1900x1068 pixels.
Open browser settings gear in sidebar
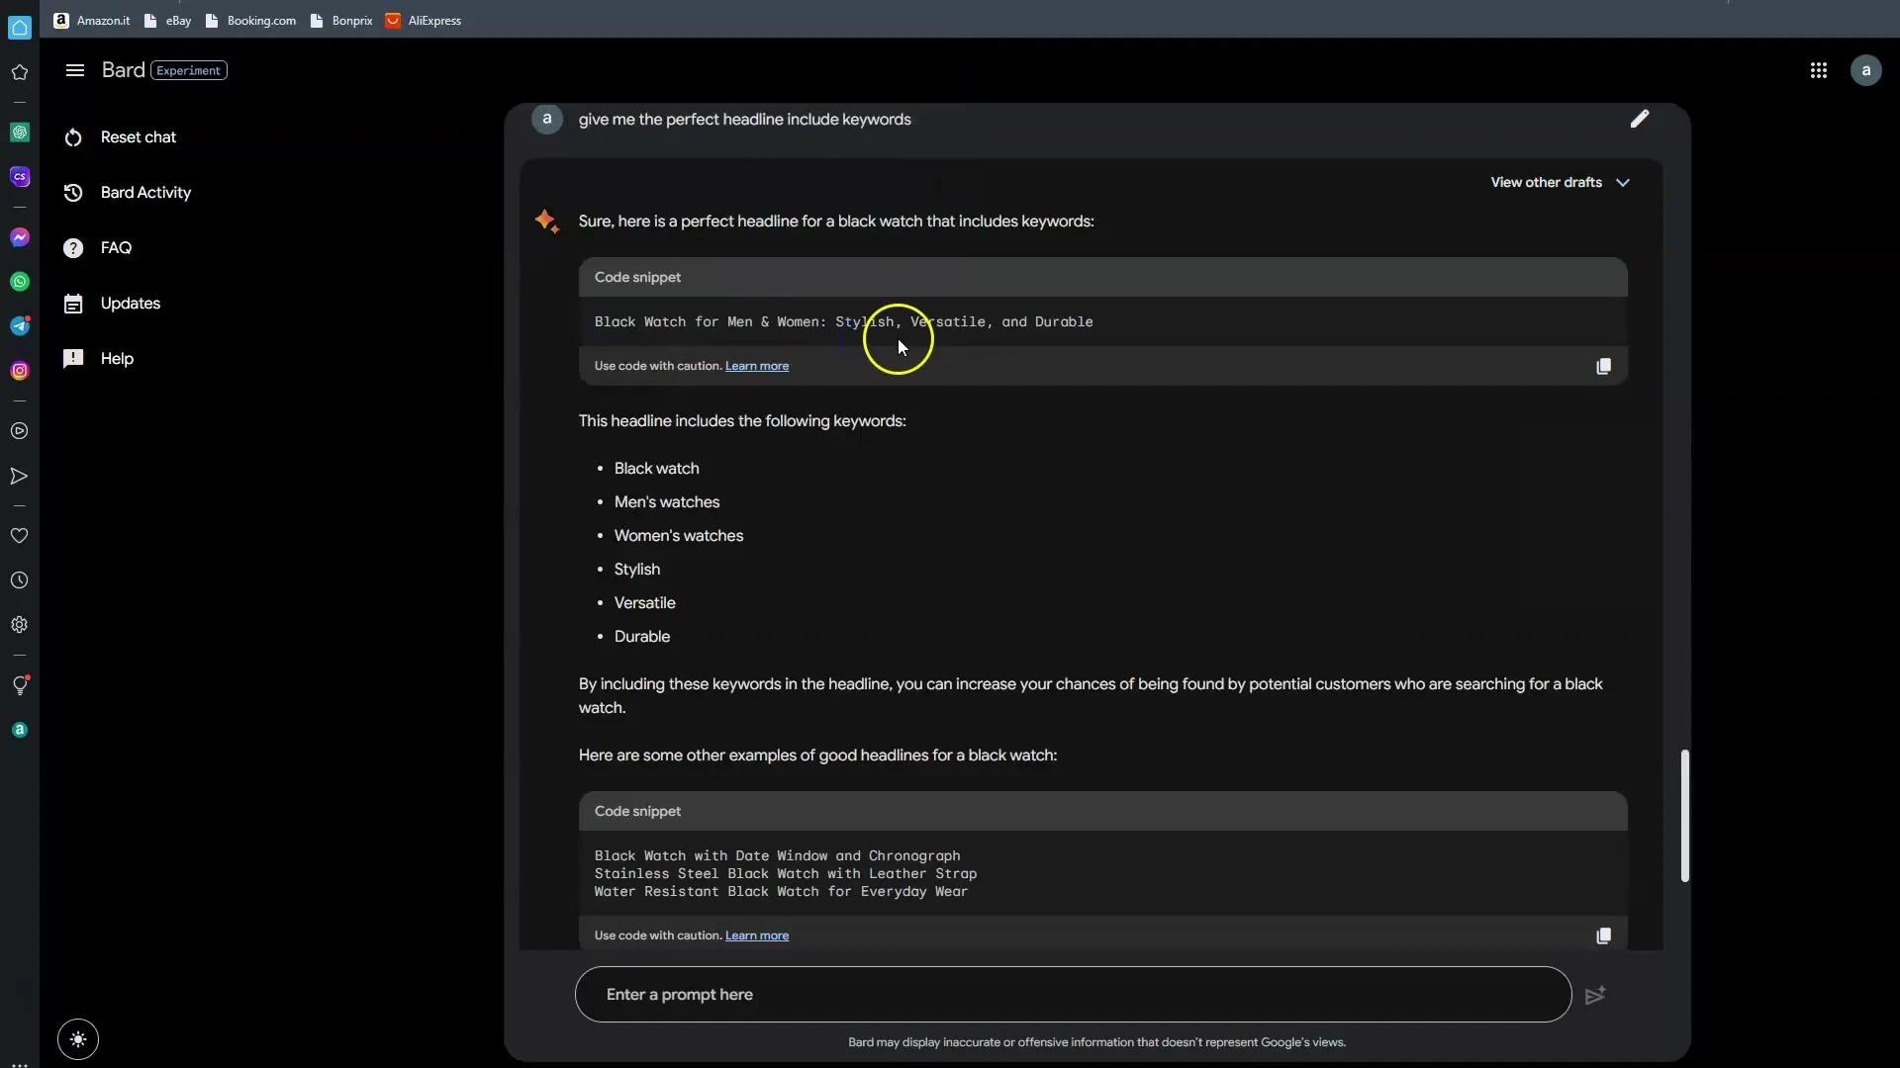point(20,625)
